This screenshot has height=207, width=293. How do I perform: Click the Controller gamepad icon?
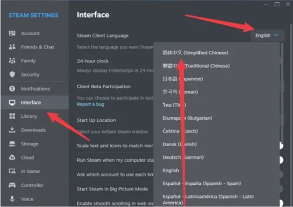(12, 185)
